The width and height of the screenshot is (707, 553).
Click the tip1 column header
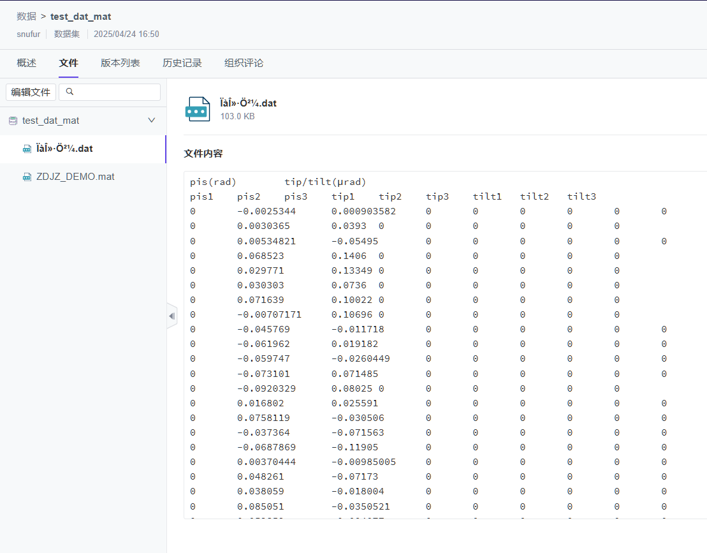343,196
